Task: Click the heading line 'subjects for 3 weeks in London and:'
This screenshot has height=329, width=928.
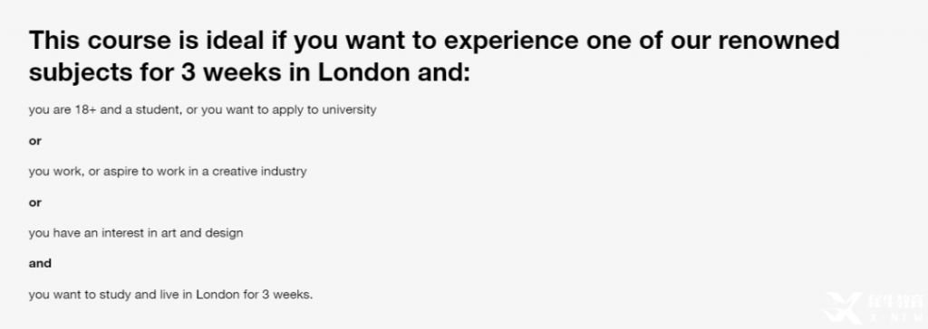Action: [249, 72]
